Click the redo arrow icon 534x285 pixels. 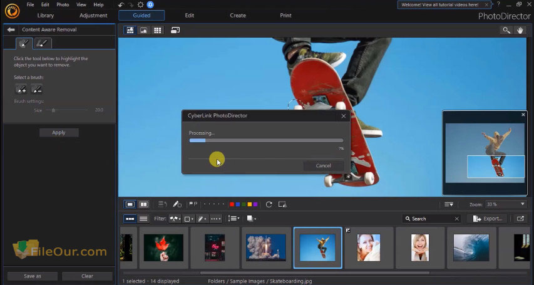point(130,5)
